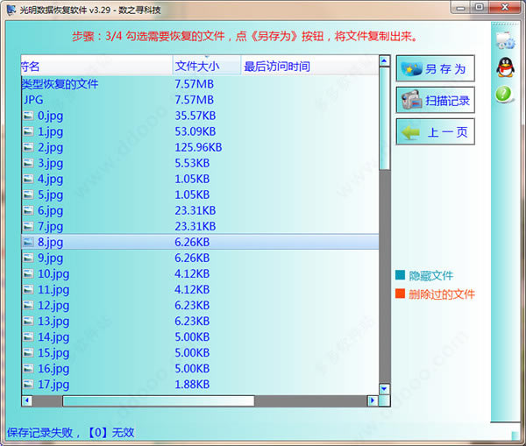Screen dimensions: 526x446
Task: Select image icon beside 8.jpg
Action: tap(28, 242)
